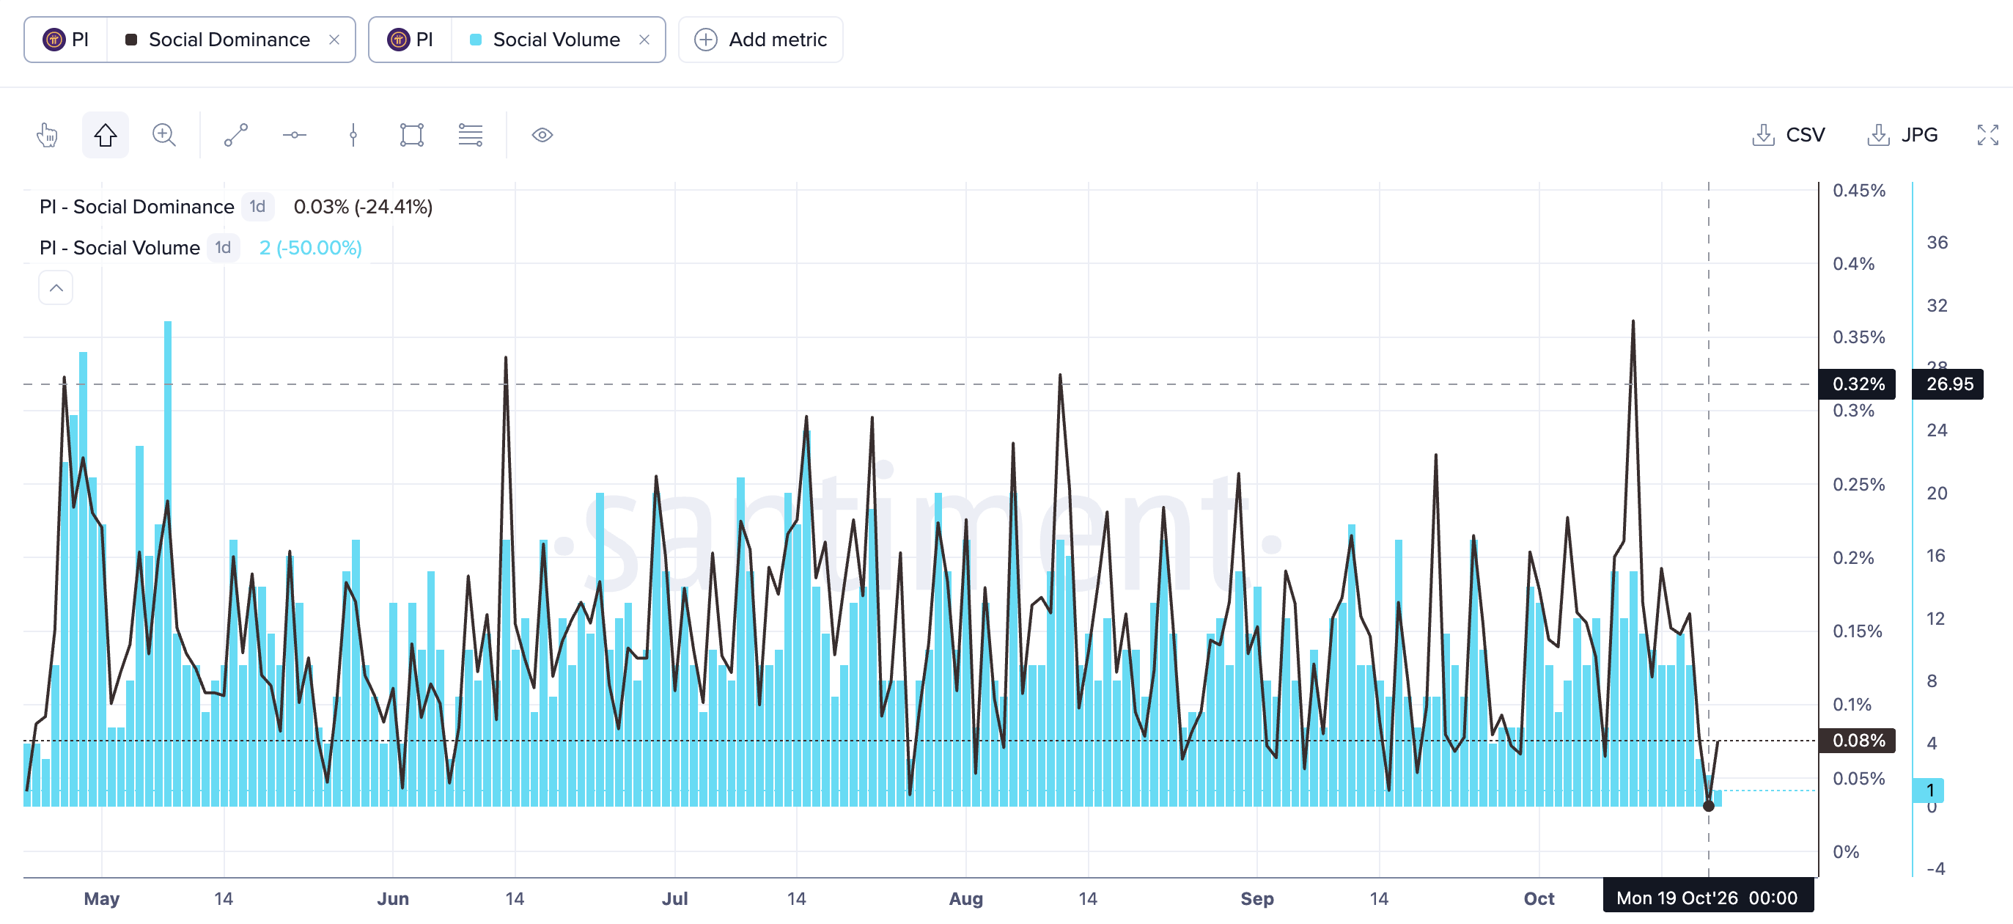
Task: Change the Social Dominance 1d interval
Action: click(x=258, y=207)
